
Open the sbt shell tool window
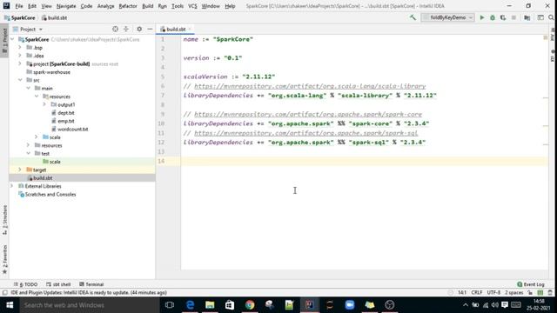pos(58,284)
